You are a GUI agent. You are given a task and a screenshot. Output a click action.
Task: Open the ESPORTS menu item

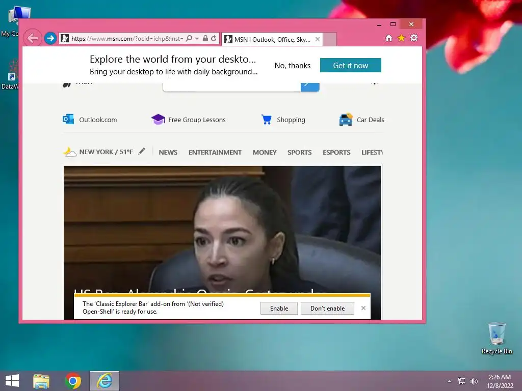336,152
